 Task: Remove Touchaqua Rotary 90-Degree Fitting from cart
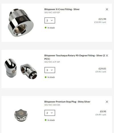pyautogui.click(x=107, y=56)
